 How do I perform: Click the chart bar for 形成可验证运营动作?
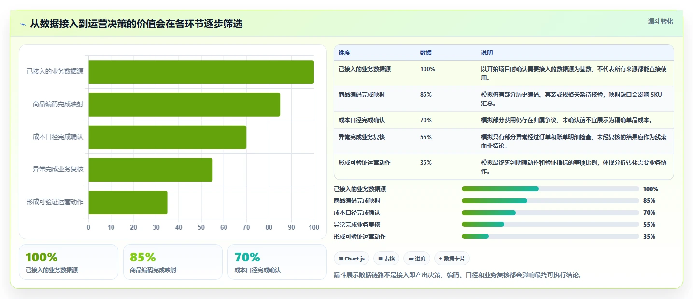click(x=128, y=202)
